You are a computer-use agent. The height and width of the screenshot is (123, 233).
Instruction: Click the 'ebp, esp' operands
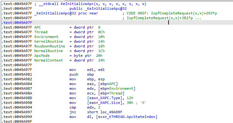(96, 79)
